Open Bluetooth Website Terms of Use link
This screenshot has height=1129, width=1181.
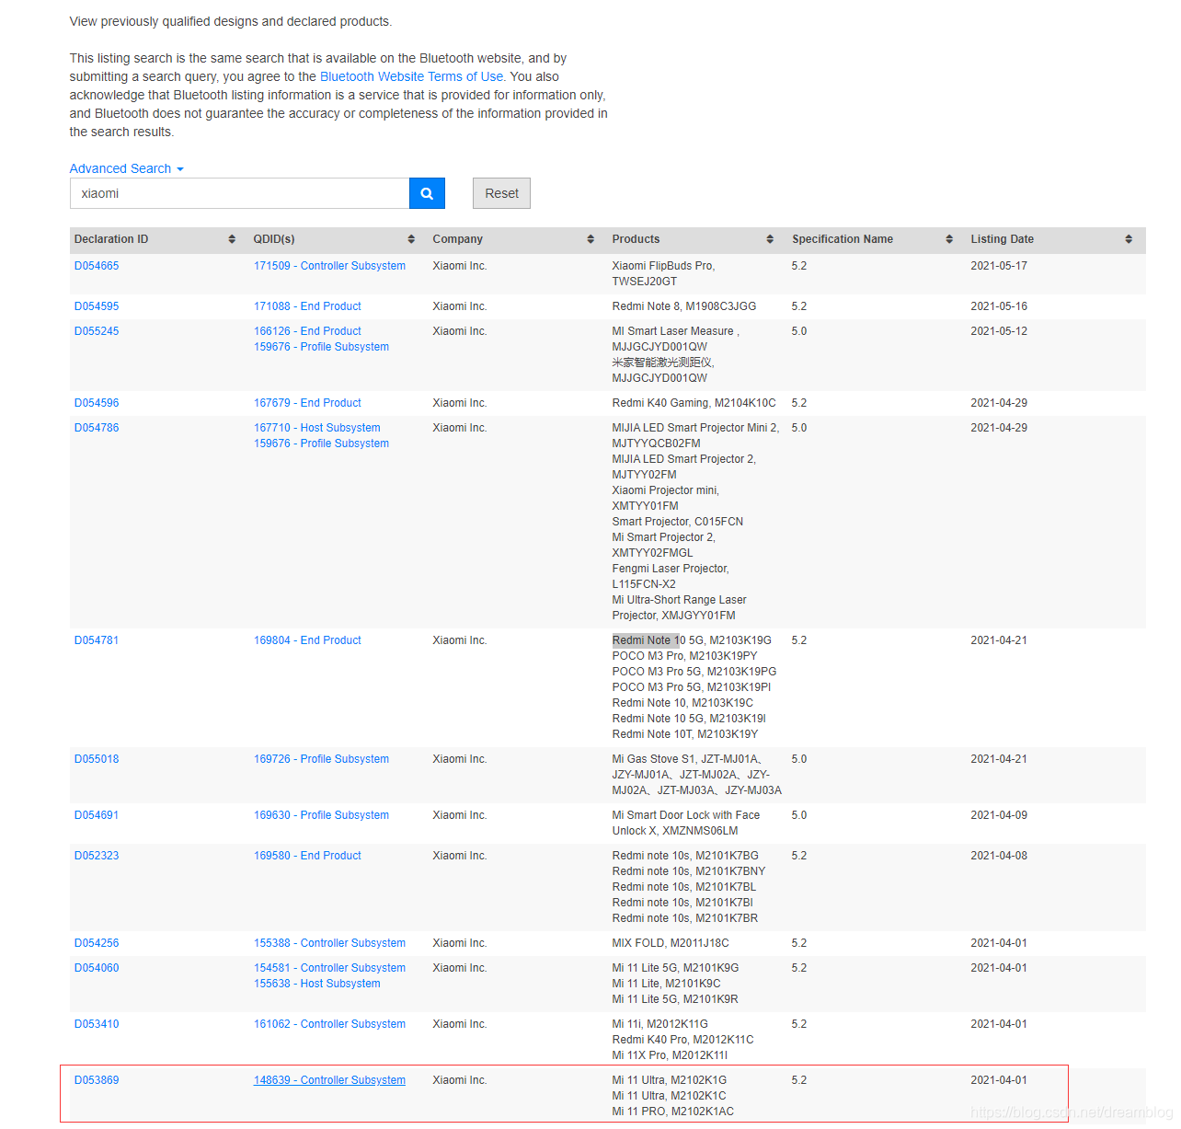point(411,76)
